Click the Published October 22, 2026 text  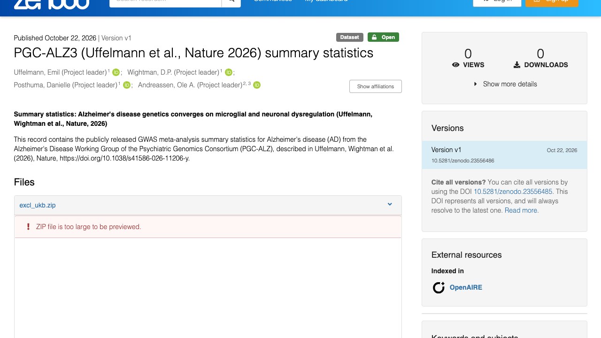[55, 38]
